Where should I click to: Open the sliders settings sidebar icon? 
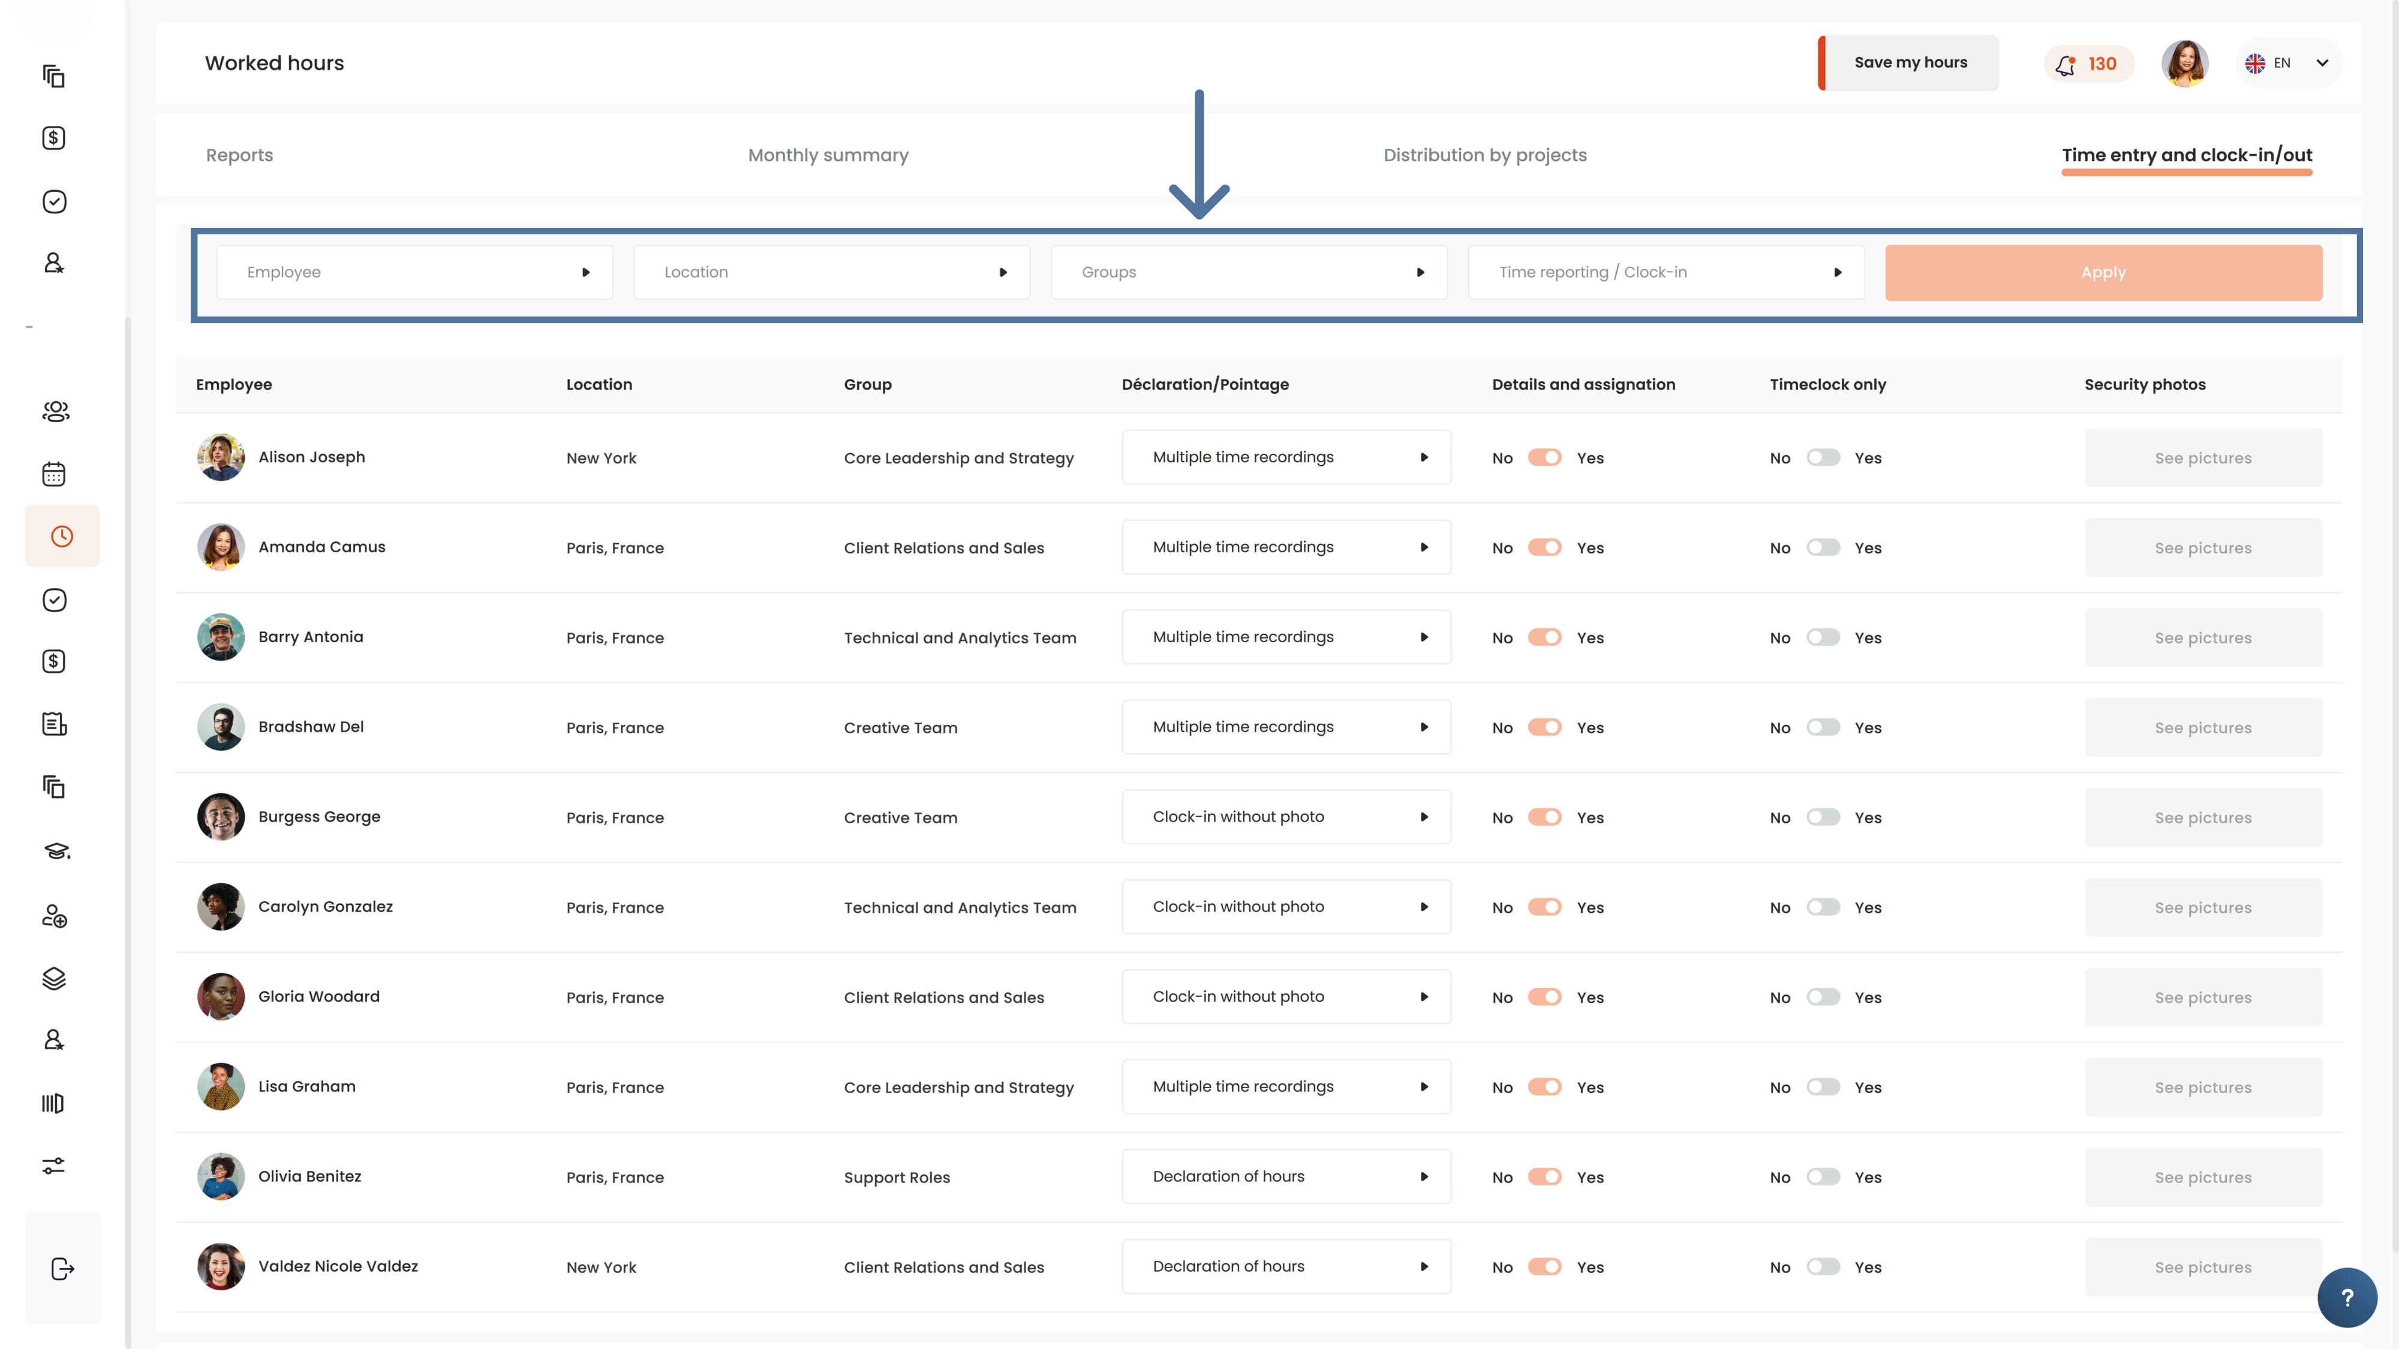54,1166
